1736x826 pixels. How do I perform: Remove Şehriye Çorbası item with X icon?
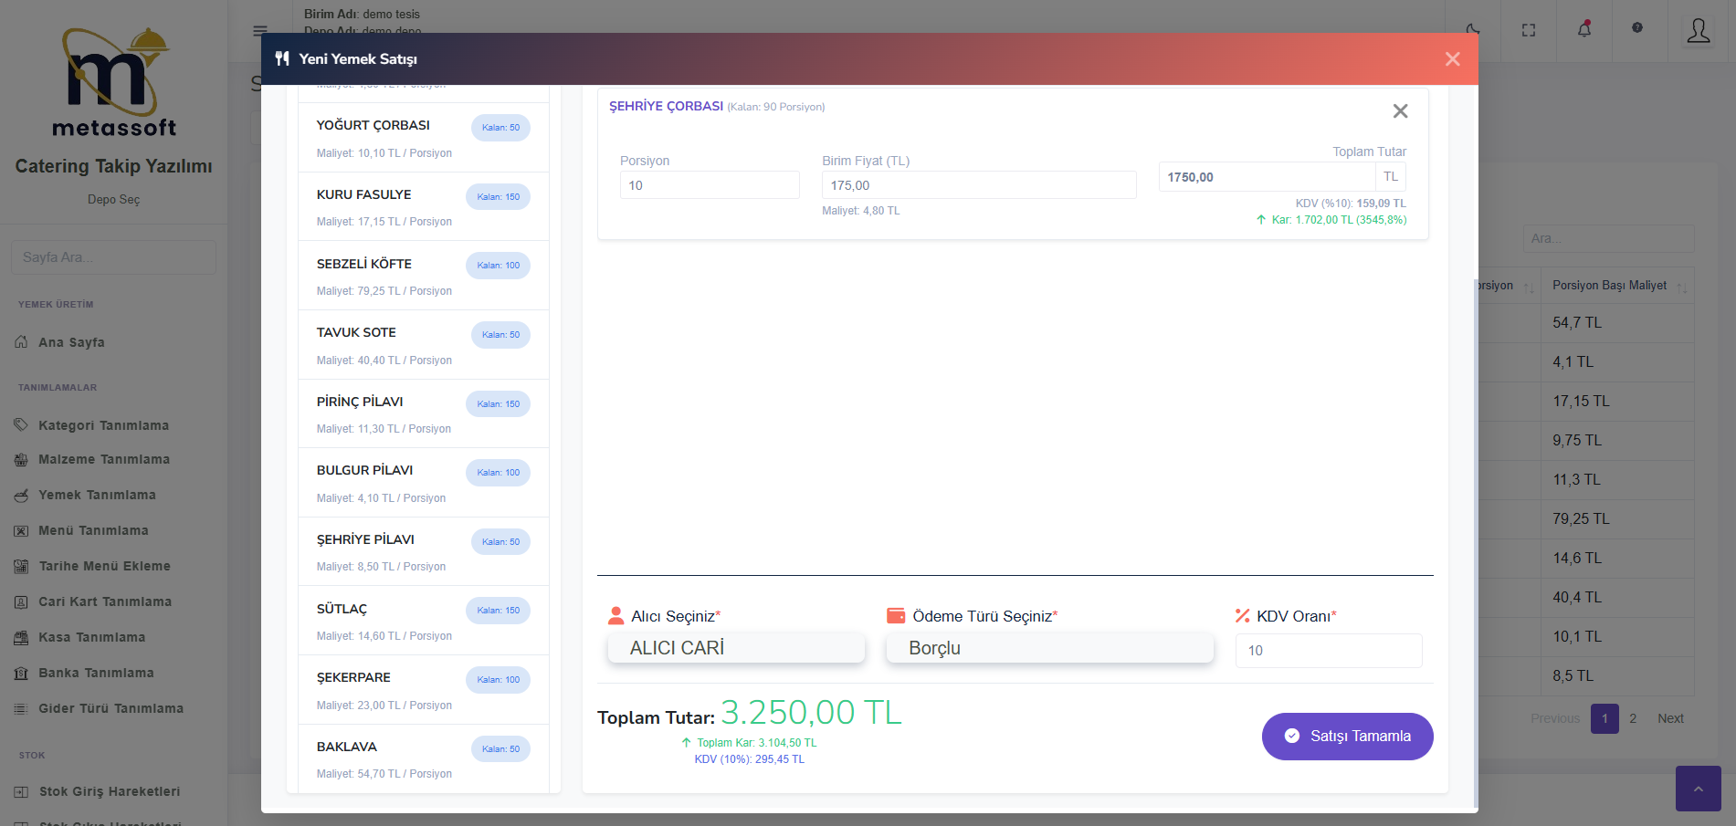1400,111
